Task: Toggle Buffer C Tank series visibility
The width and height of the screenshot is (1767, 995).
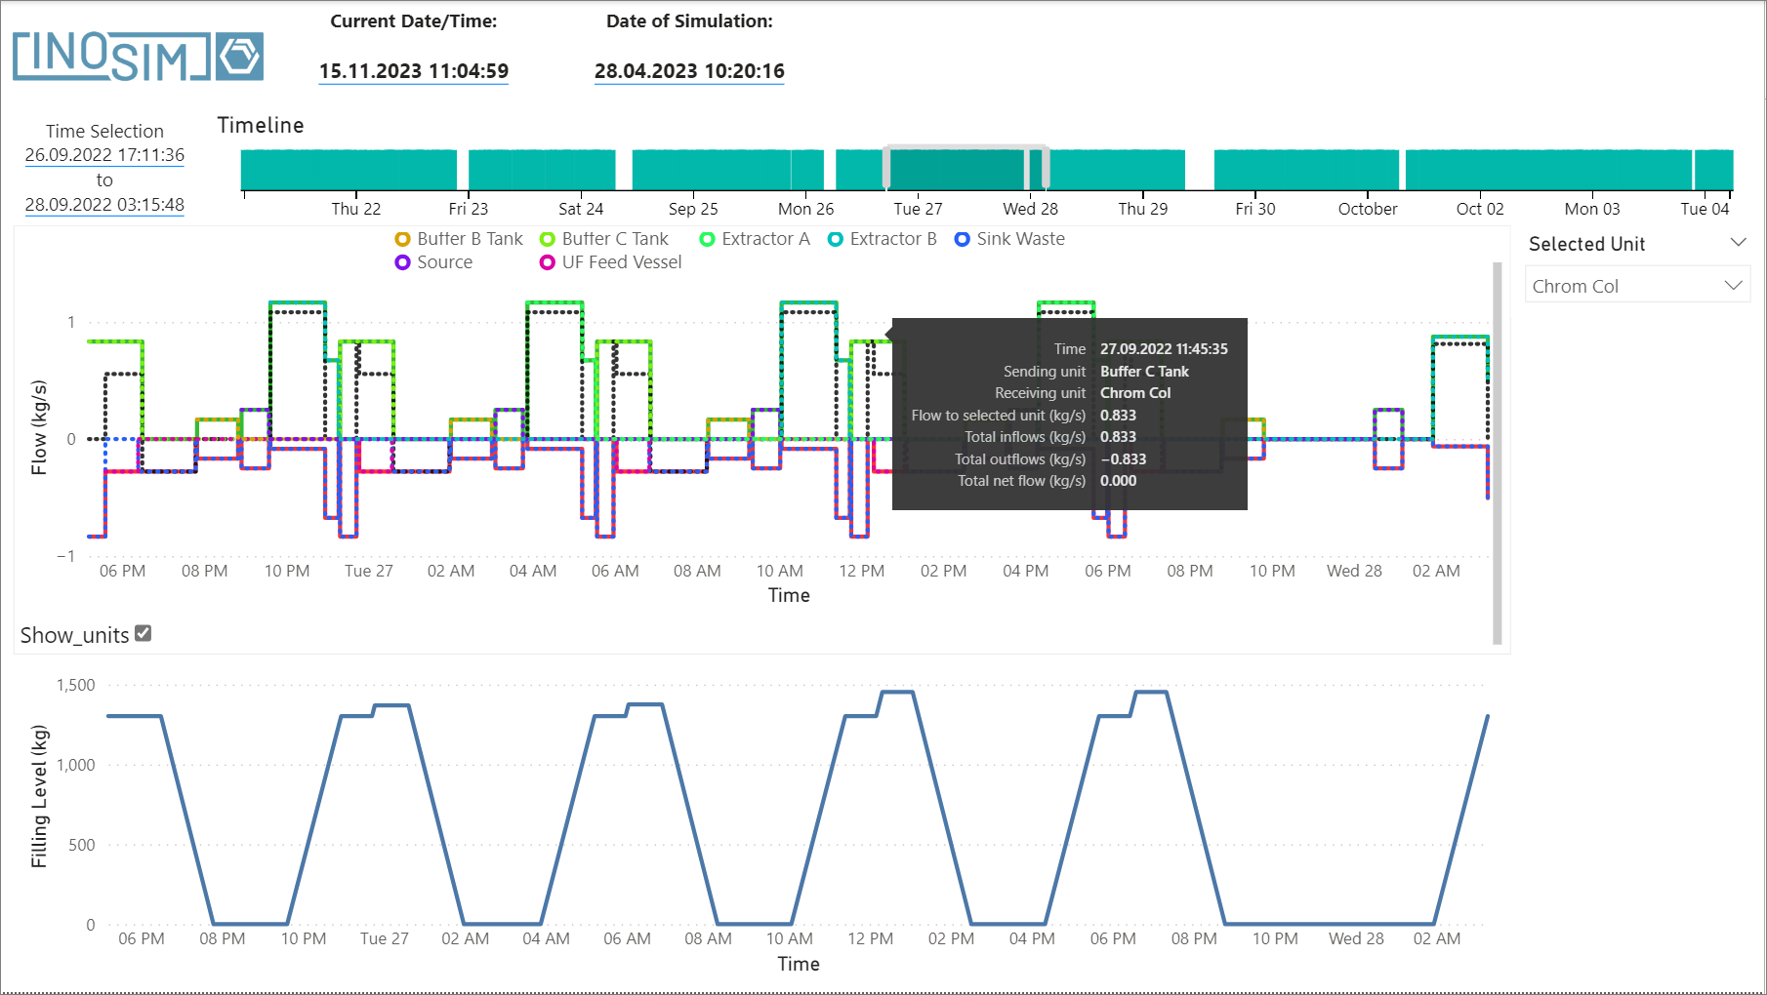Action: pyautogui.click(x=546, y=238)
